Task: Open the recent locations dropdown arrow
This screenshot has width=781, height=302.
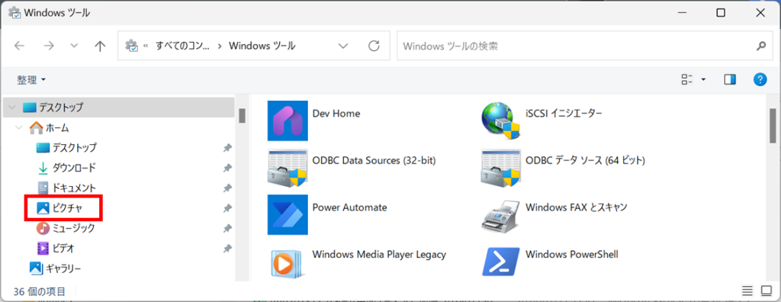Action: pyautogui.click(x=74, y=46)
